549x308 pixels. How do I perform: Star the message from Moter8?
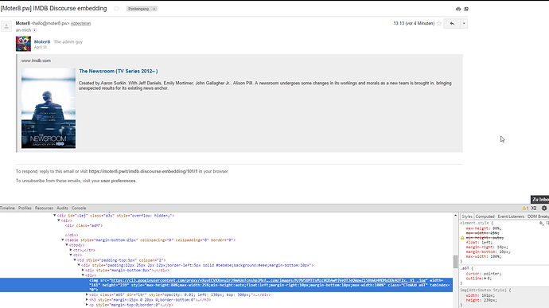(438, 23)
